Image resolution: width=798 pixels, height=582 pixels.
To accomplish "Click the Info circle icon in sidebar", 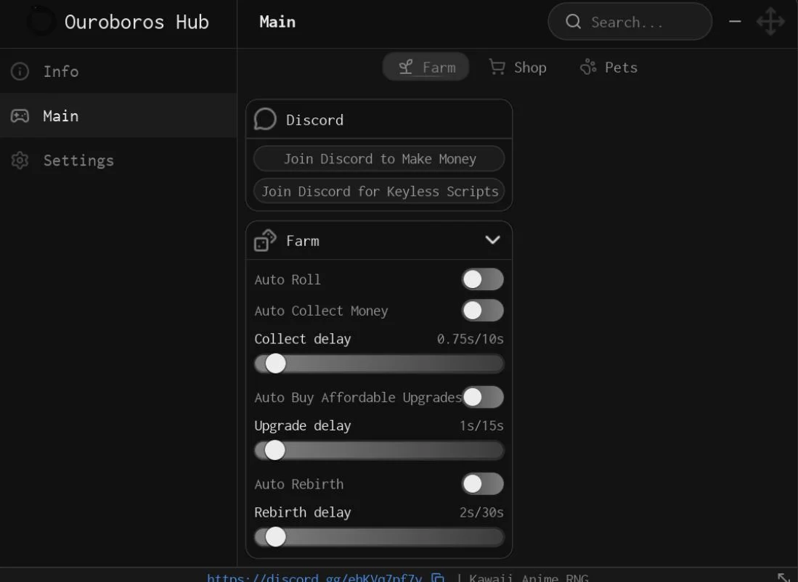I will [x=20, y=71].
